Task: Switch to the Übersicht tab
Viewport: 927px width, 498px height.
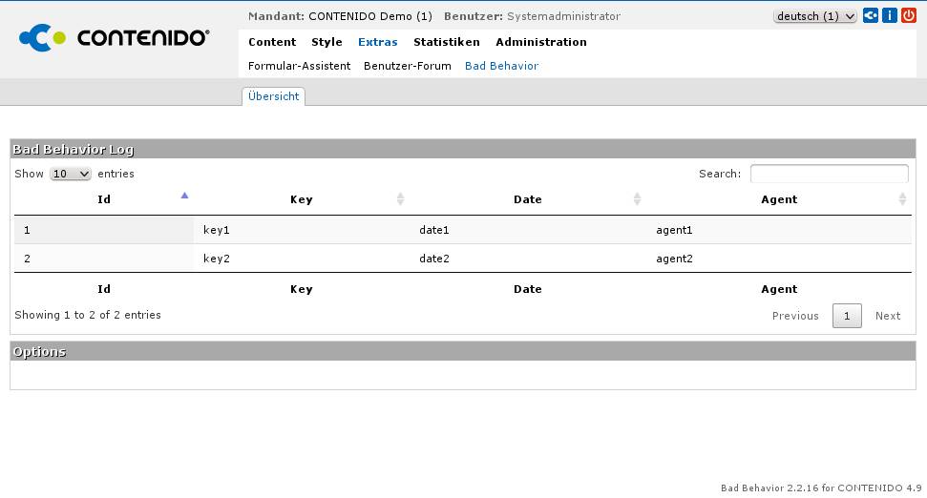Action: point(273,96)
